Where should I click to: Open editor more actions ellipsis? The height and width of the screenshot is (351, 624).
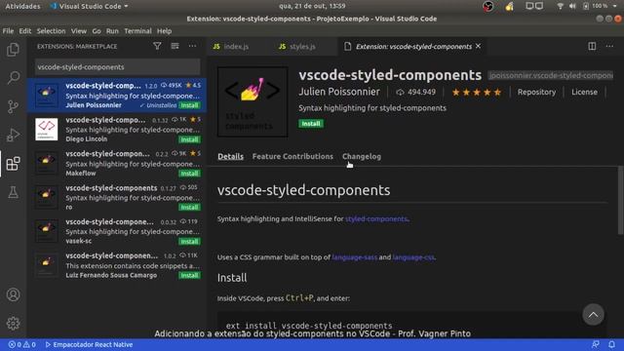[609, 46]
